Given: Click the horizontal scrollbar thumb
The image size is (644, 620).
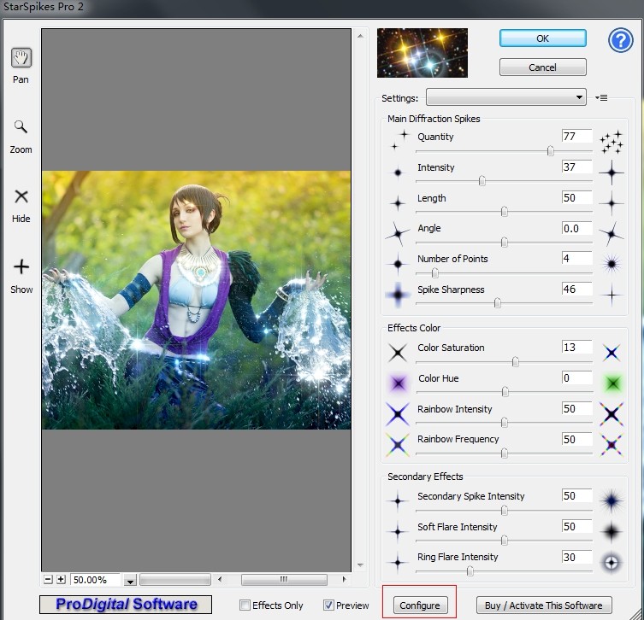Looking at the screenshot, I should coord(284,579).
